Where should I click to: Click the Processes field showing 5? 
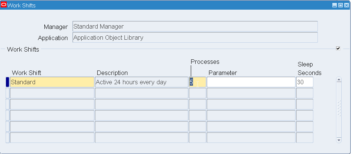click(197, 82)
